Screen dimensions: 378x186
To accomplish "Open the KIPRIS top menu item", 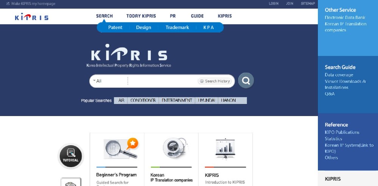I will click(225, 16).
